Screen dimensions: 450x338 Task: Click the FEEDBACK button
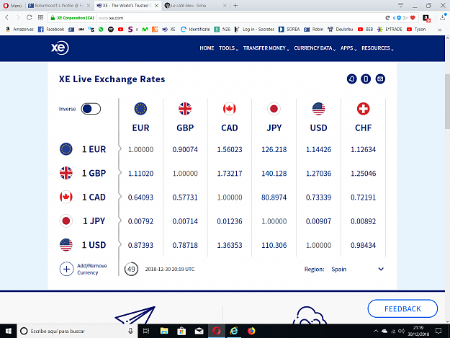[402, 308]
